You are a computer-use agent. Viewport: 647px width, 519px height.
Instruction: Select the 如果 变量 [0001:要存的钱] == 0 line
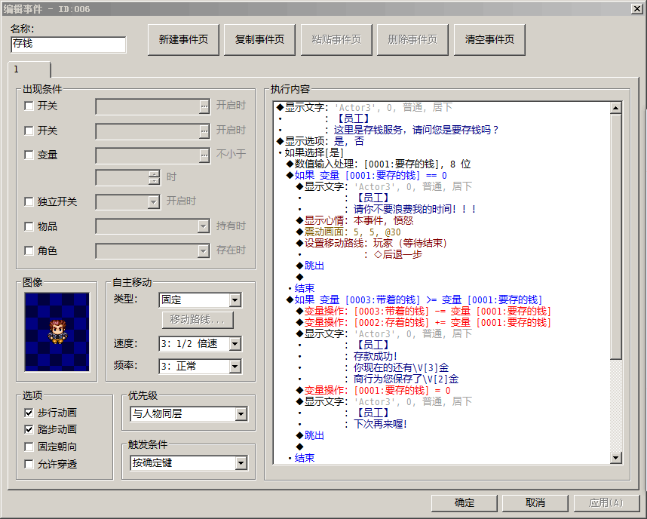(366, 176)
